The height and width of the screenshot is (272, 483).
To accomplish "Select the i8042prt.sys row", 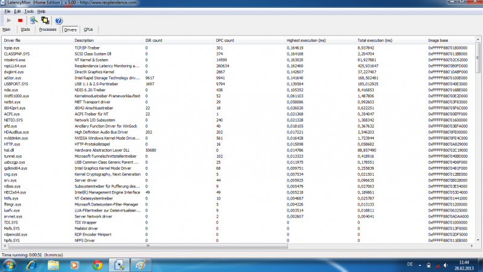I will pos(238,108).
